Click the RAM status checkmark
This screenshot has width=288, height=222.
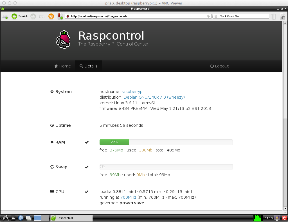coord(87,142)
